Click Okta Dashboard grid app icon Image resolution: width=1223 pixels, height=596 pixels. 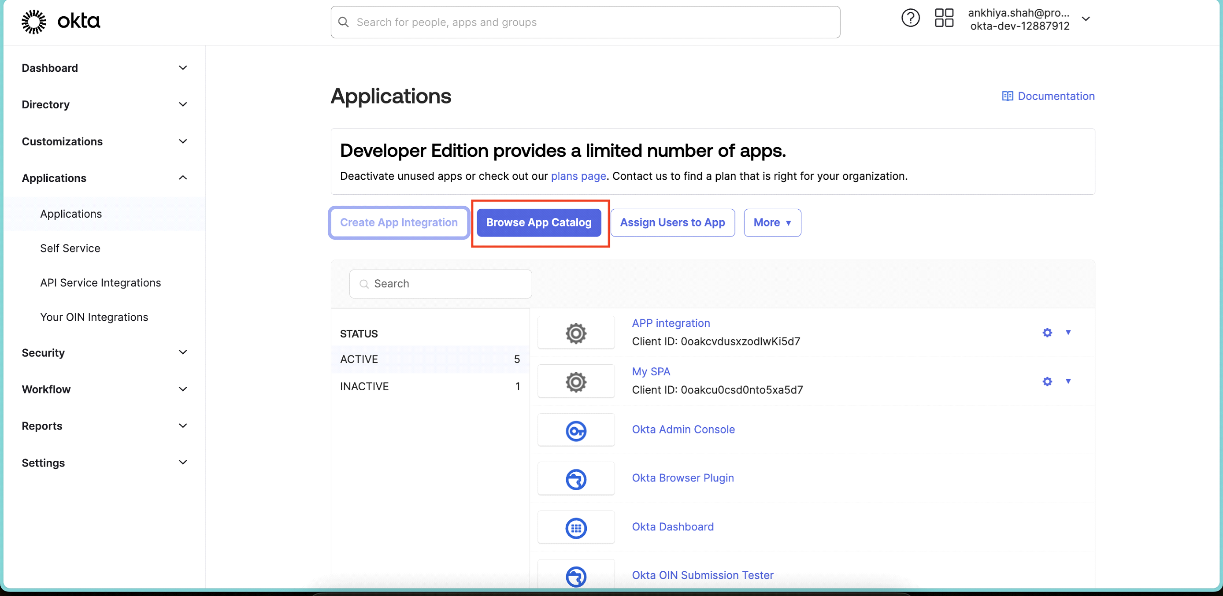[575, 528]
